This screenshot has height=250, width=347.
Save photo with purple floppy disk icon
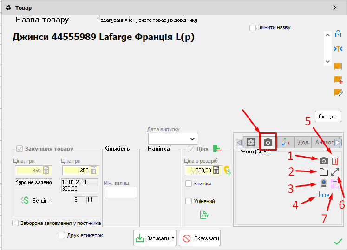[335, 184]
